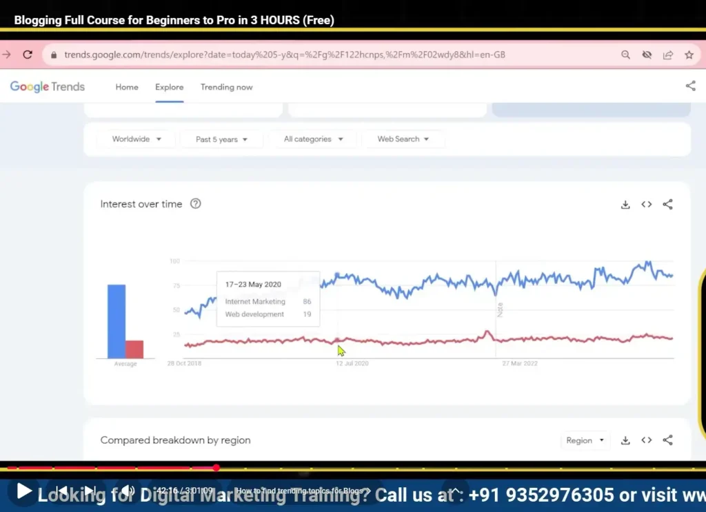Open the Region breakdown selector
Screen dimensions: 706x512
point(585,440)
